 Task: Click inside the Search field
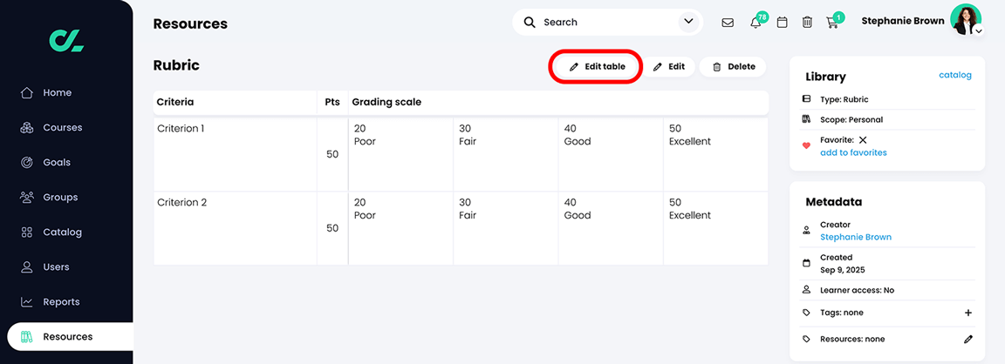click(605, 23)
